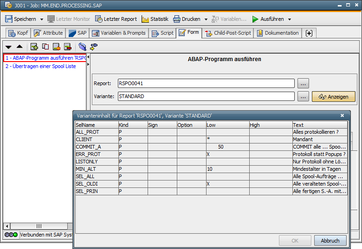362x249 pixels.
Task: Switch to the Script tab
Action: (162, 33)
